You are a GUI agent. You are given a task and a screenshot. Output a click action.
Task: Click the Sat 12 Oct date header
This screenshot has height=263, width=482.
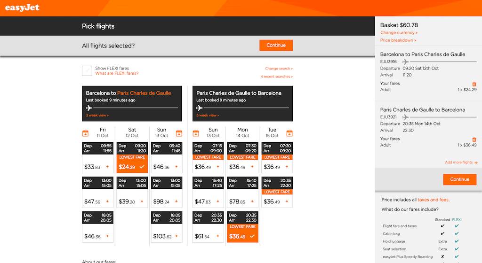click(x=132, y=133)
